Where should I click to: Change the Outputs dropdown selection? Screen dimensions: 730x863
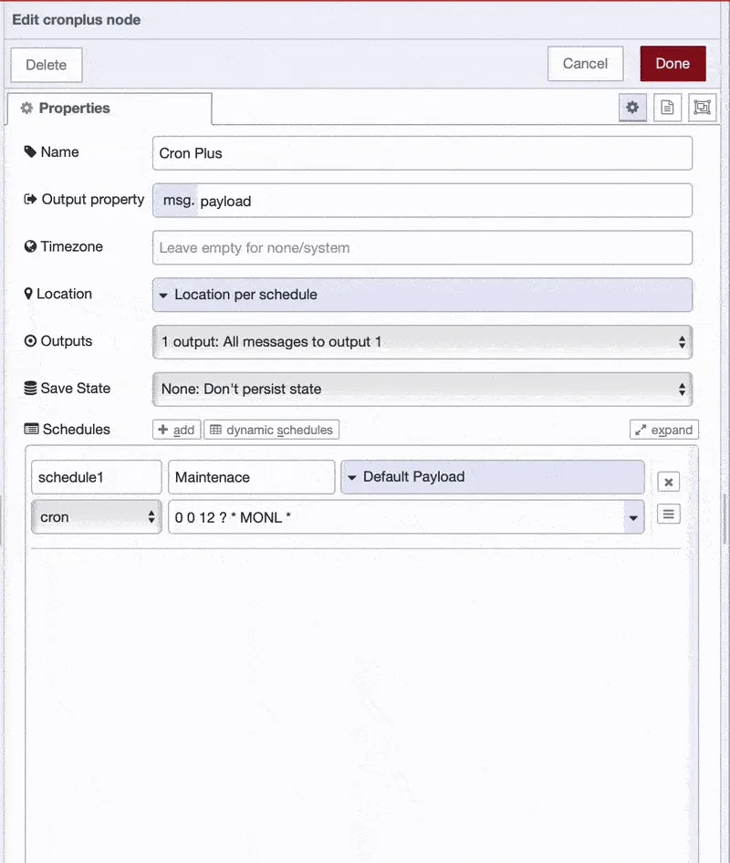(422, 341)
